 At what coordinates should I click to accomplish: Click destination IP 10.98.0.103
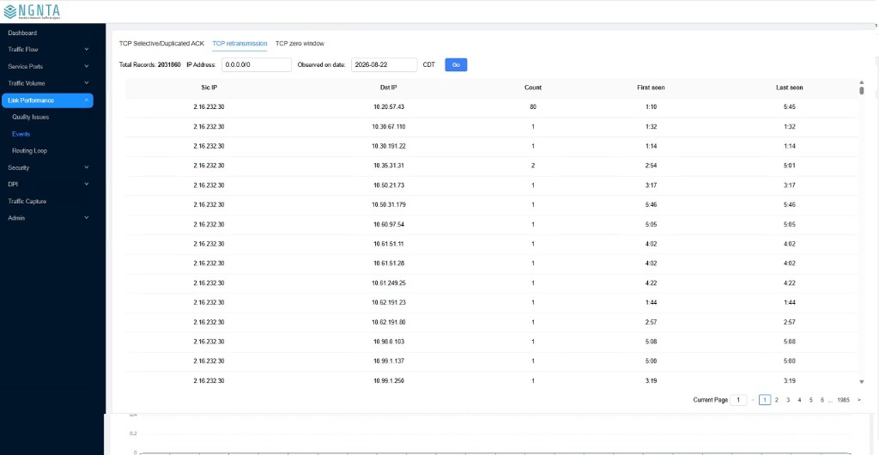coord(389,342)
